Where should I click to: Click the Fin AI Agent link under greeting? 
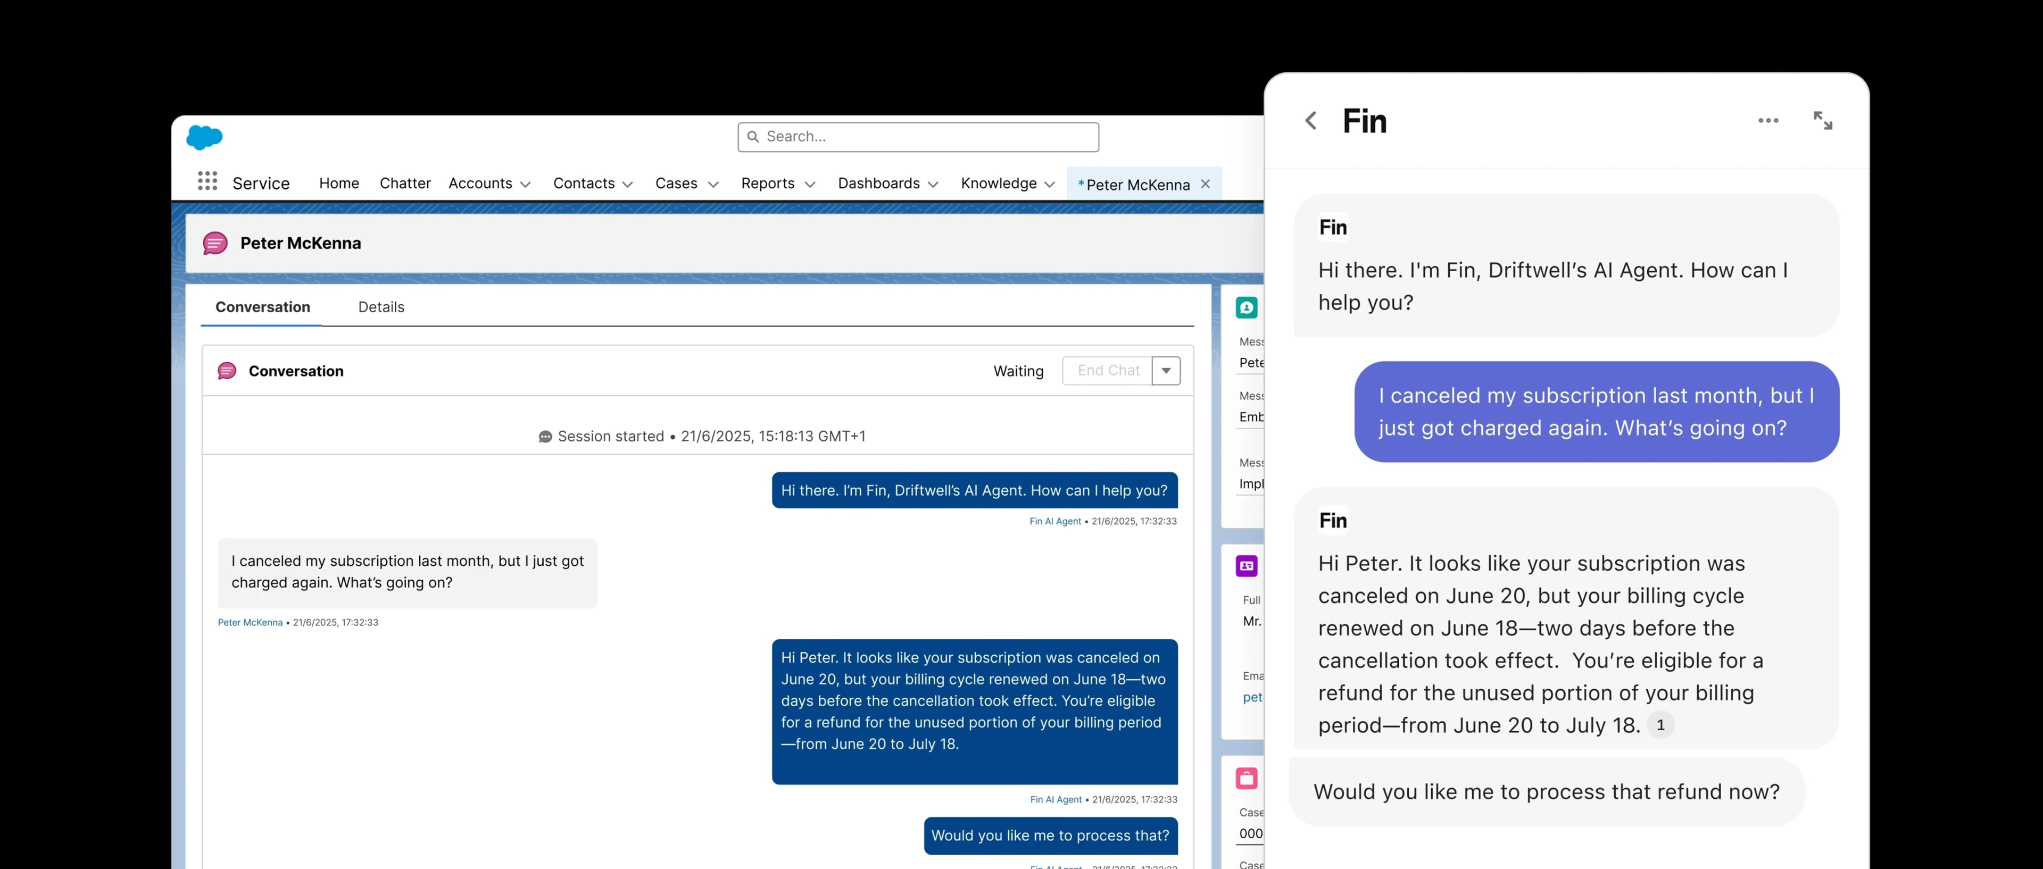(1055, 522)
